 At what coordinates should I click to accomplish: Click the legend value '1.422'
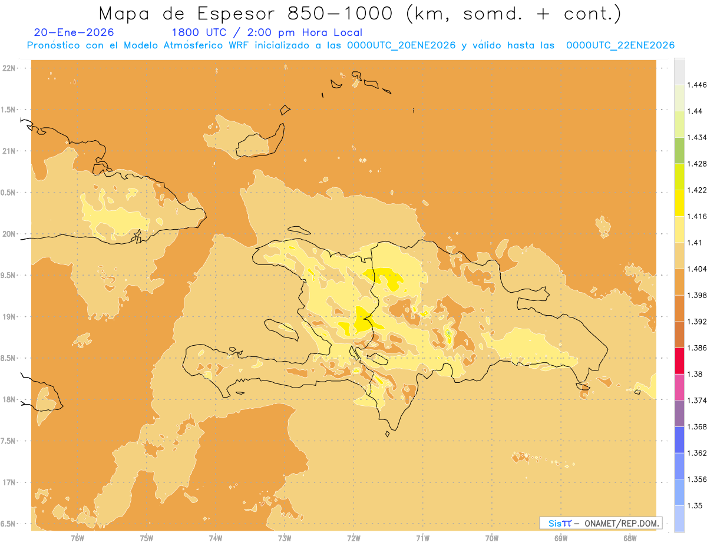(697, 190)
